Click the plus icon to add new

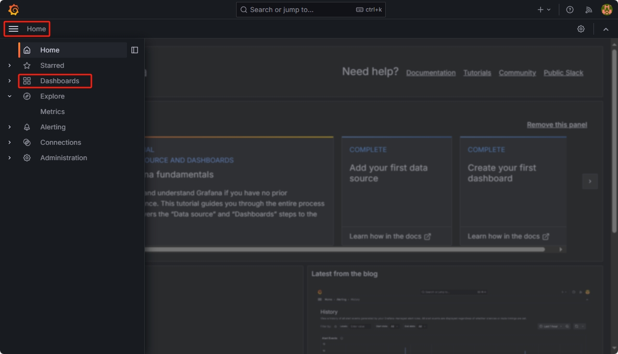[541, 10]
